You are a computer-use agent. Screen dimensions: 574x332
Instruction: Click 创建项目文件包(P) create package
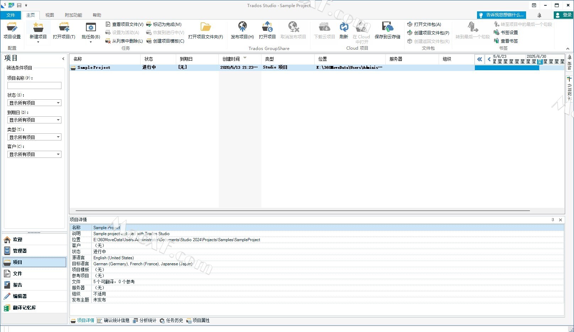[x=428, y=33]
